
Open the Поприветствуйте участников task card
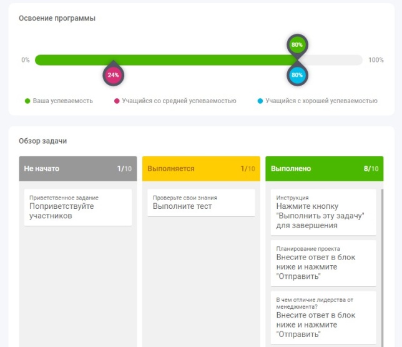click(x=78, y=208)
